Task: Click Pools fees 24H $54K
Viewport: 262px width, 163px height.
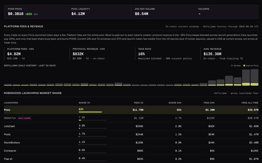Action: pyautogui.click(x=211, y=134)
